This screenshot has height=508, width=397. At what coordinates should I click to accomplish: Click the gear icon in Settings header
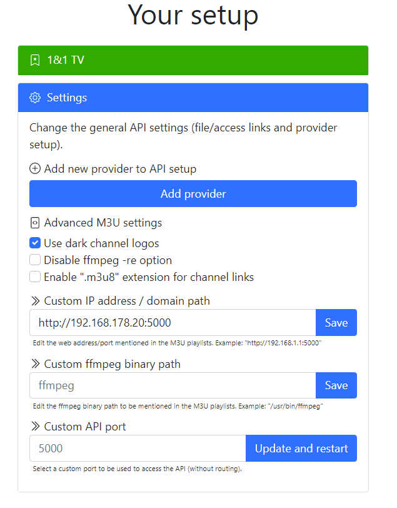(x=35, y=98)
